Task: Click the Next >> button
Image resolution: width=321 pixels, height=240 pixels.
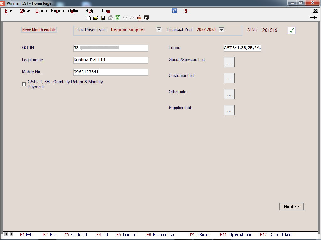Action: (292, 207)
